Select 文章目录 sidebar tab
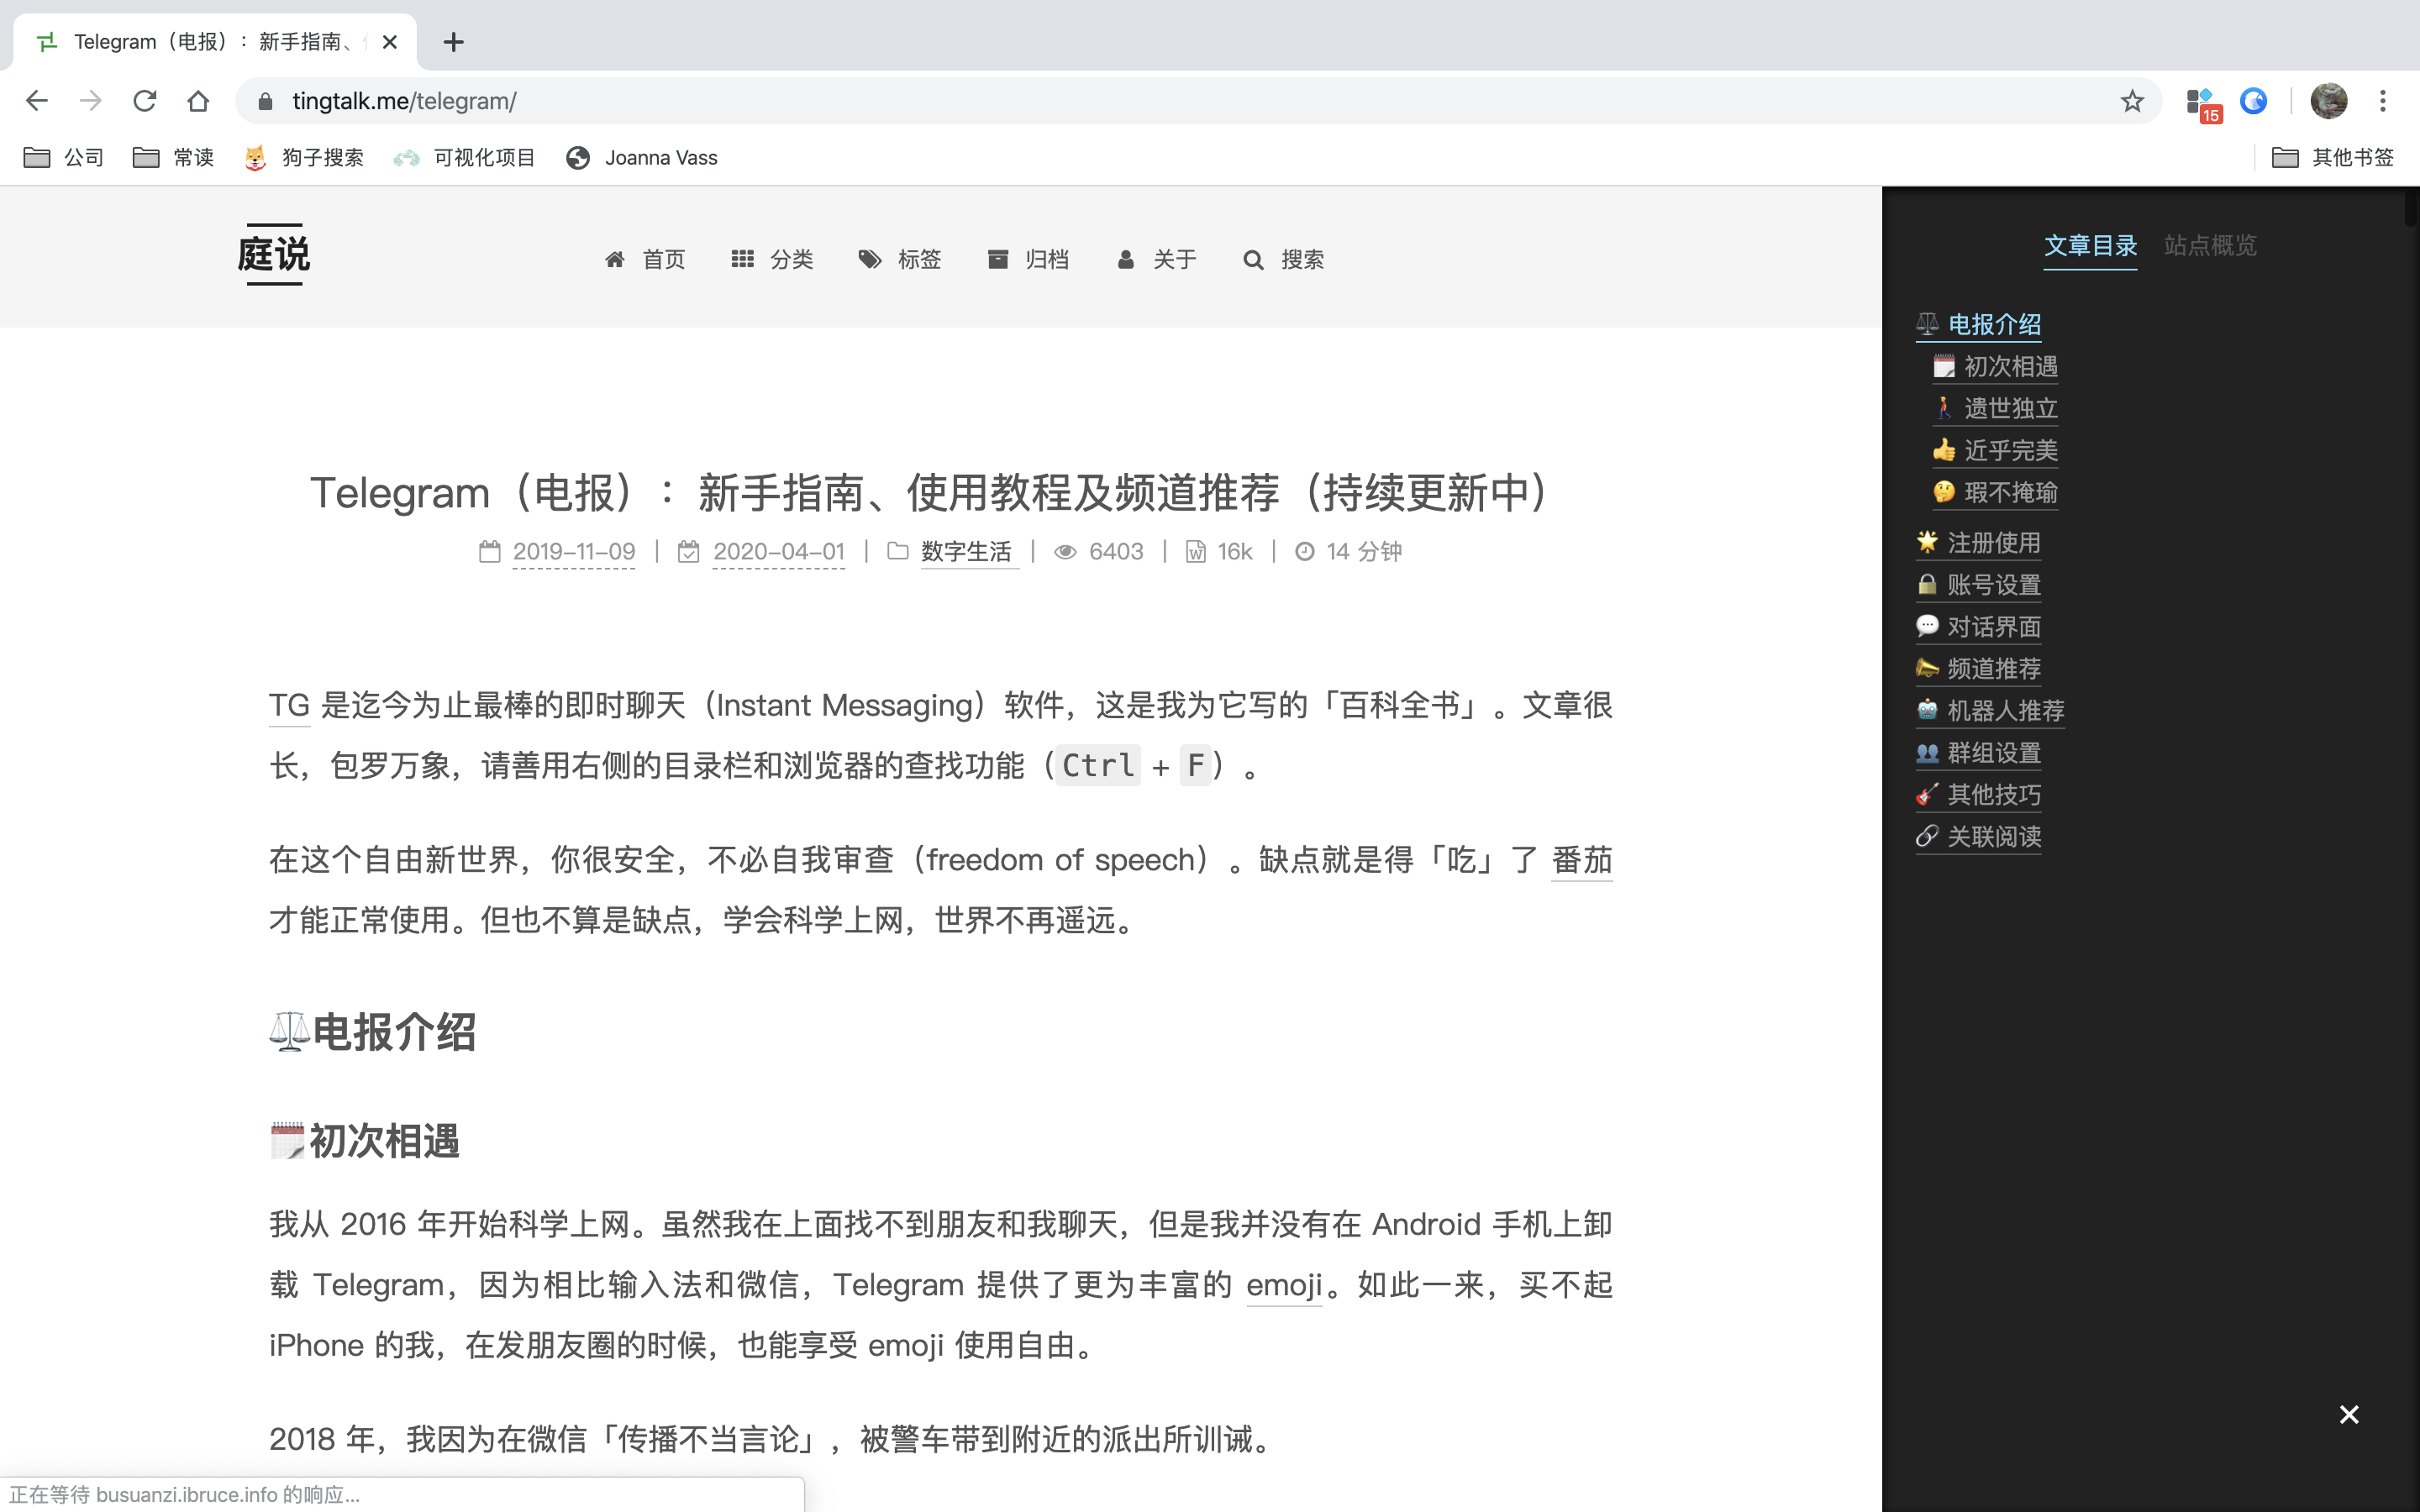This screenshot has height=1512, width=2420. (2090, 246)
